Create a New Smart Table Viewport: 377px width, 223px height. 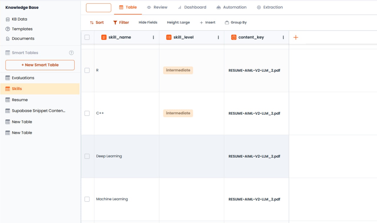point(40,65)
